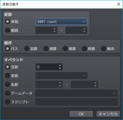Close the 変数の操作 dialog window
Screen dimensions: 123x120
pyautogui.click(x=119, y=4)
